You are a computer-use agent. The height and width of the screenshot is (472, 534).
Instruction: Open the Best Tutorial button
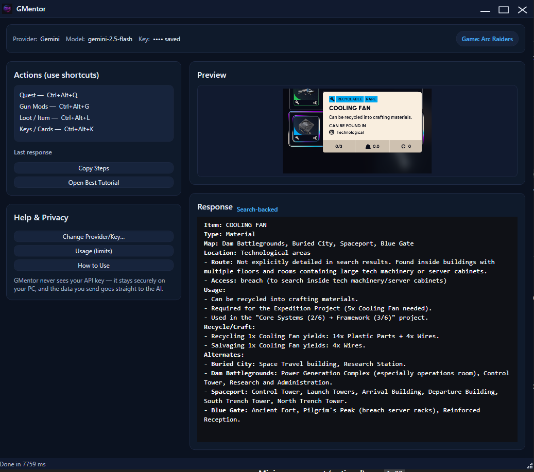(x=94, y=183)
